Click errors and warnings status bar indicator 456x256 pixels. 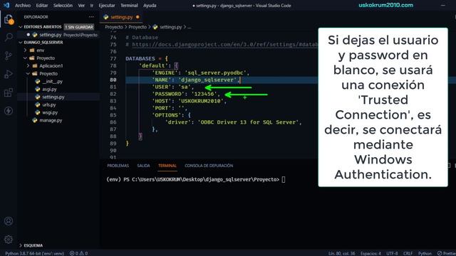click(x=78, y=253)
